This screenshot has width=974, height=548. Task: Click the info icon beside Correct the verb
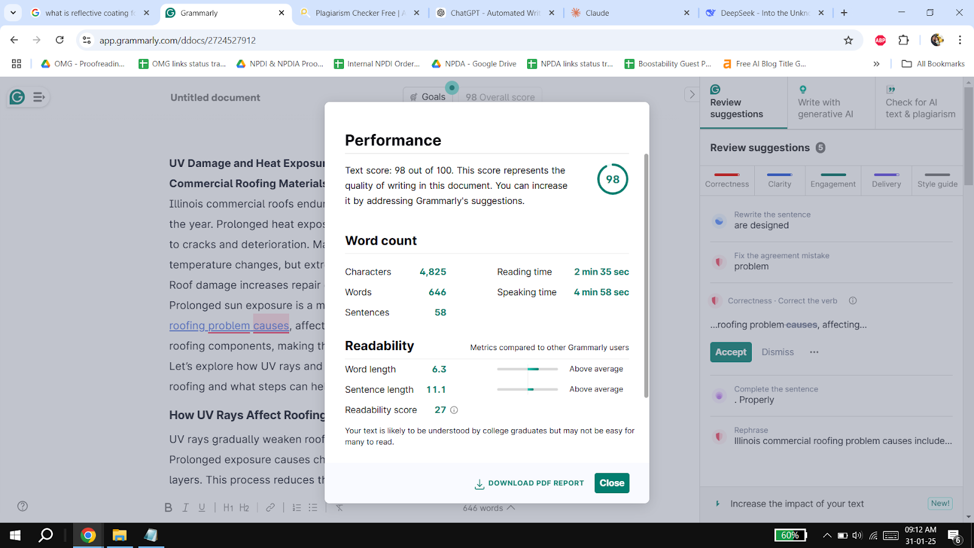point(853,300)
